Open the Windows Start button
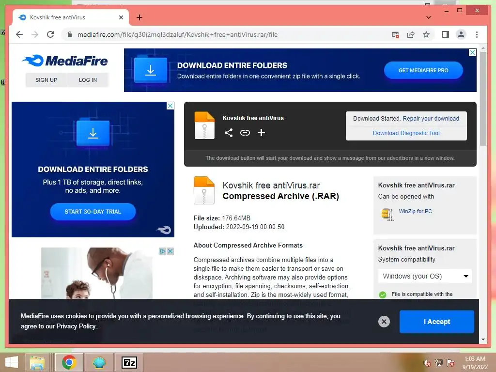Image resolution: width=496 pixels, height=372 pixels. pyautogui.click(x=12, y=362)
